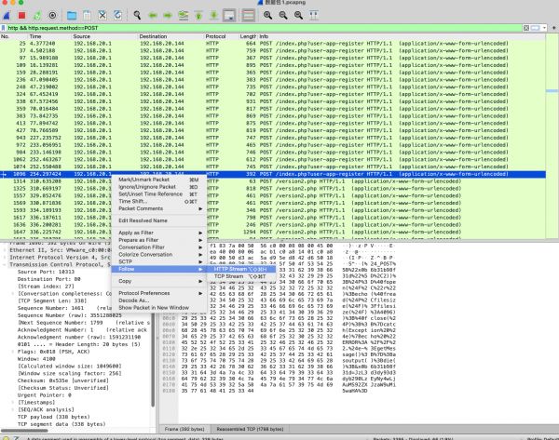Toggle packet list colorization
This screenshot has width=559, height=440.
pyautogui.click(x=248, y=15)
